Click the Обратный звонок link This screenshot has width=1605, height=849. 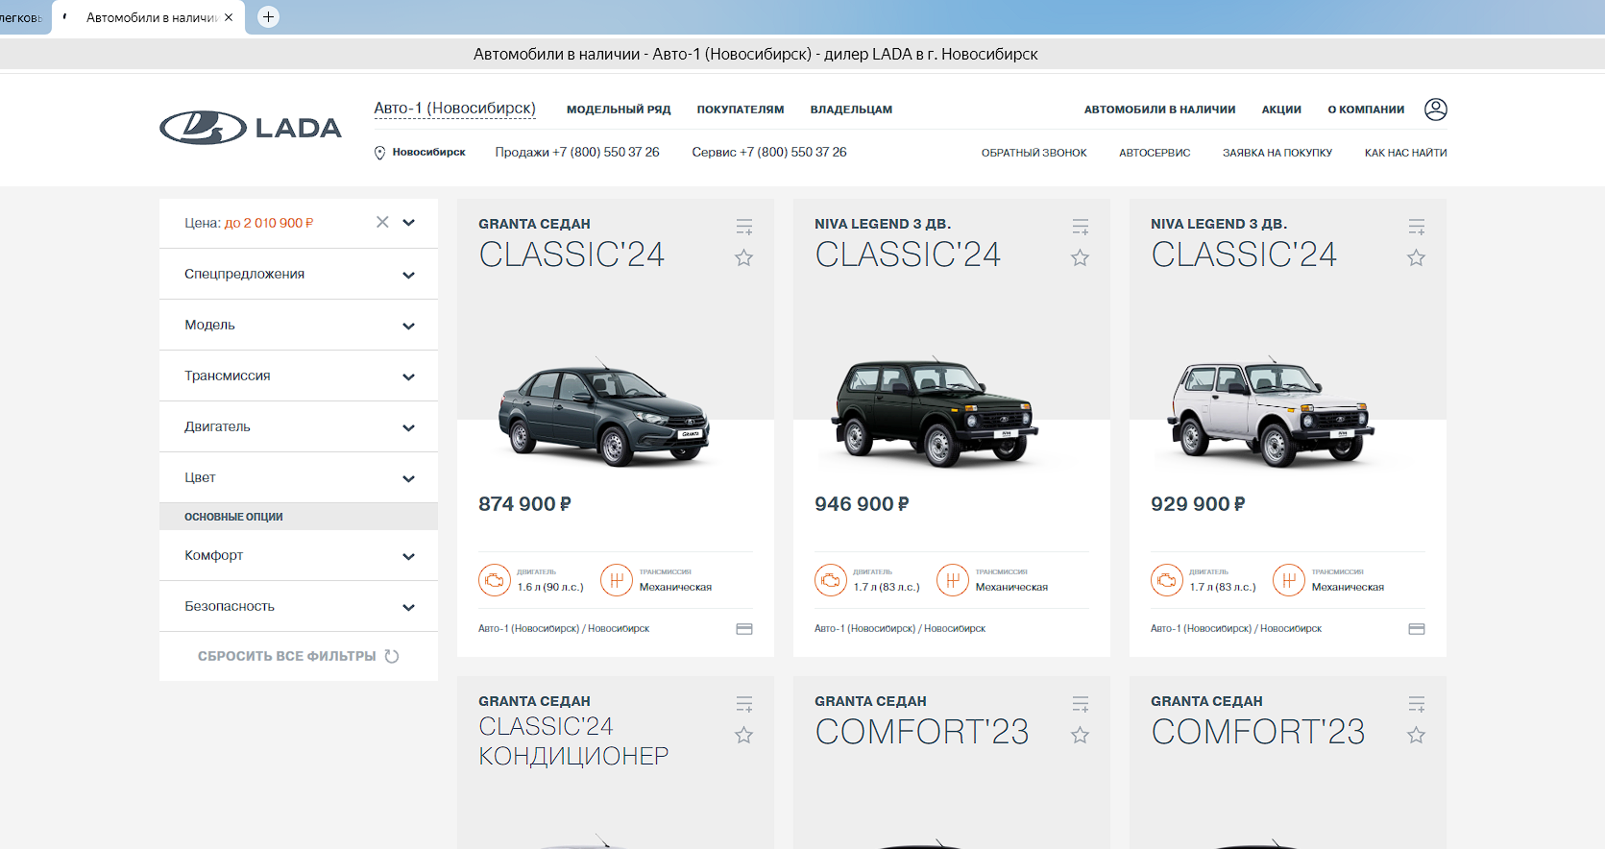coord(1034,153)
